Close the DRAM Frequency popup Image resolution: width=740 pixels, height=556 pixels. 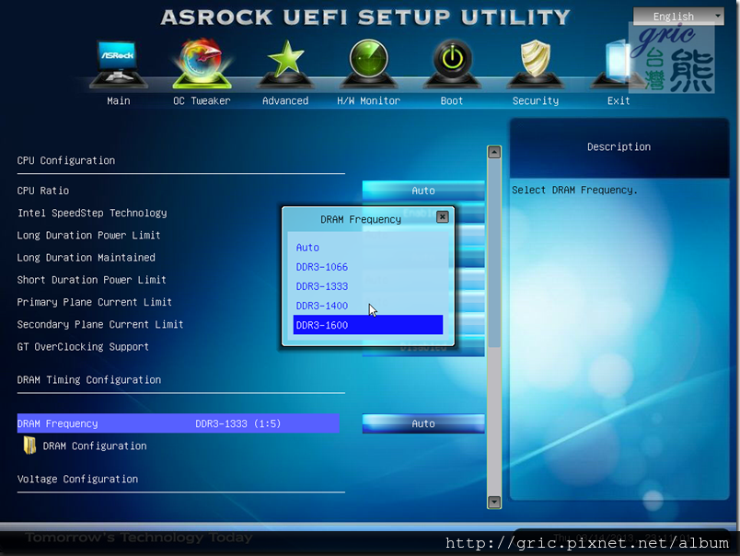pos(442,216)
